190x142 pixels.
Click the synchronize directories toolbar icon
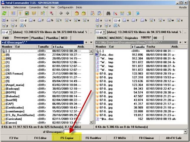[122, 13]
